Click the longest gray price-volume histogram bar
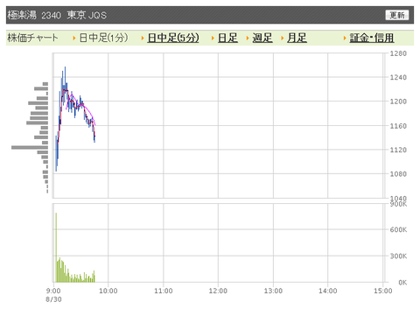Image resolution: width=420 pixels, height=316 pixels. (30, 148)
